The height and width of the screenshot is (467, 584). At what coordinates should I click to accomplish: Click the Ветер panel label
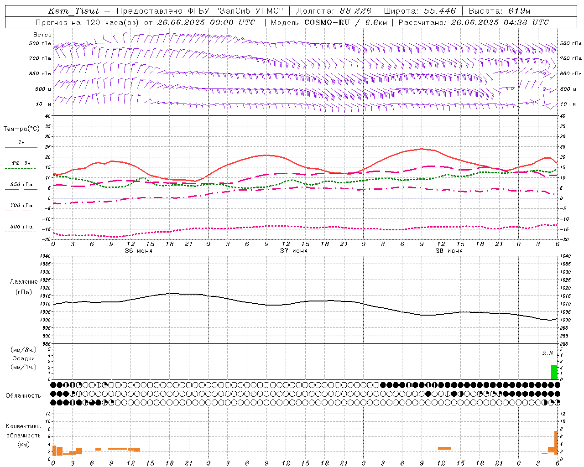(x=42, y=35)
